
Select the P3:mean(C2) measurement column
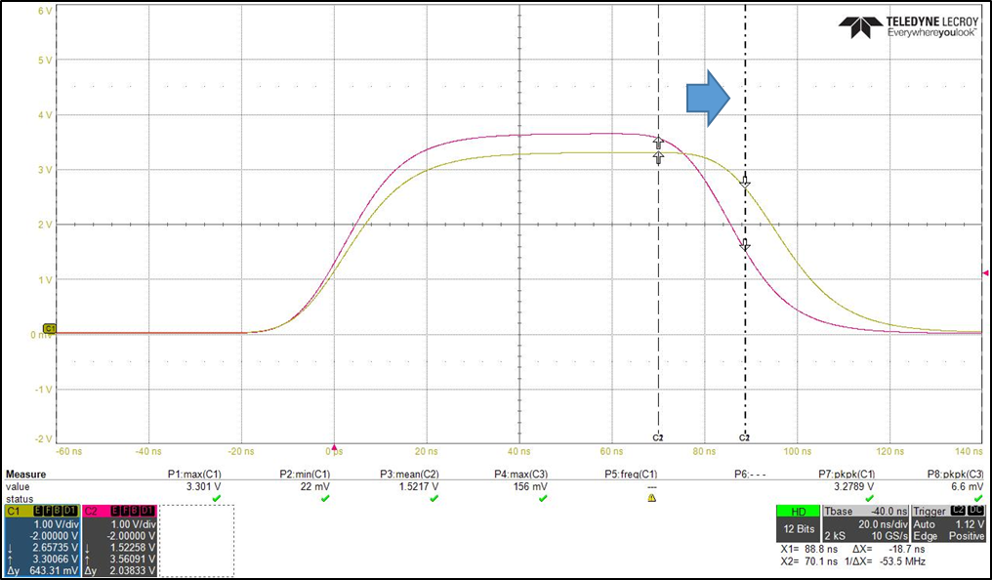coord(409,487)
